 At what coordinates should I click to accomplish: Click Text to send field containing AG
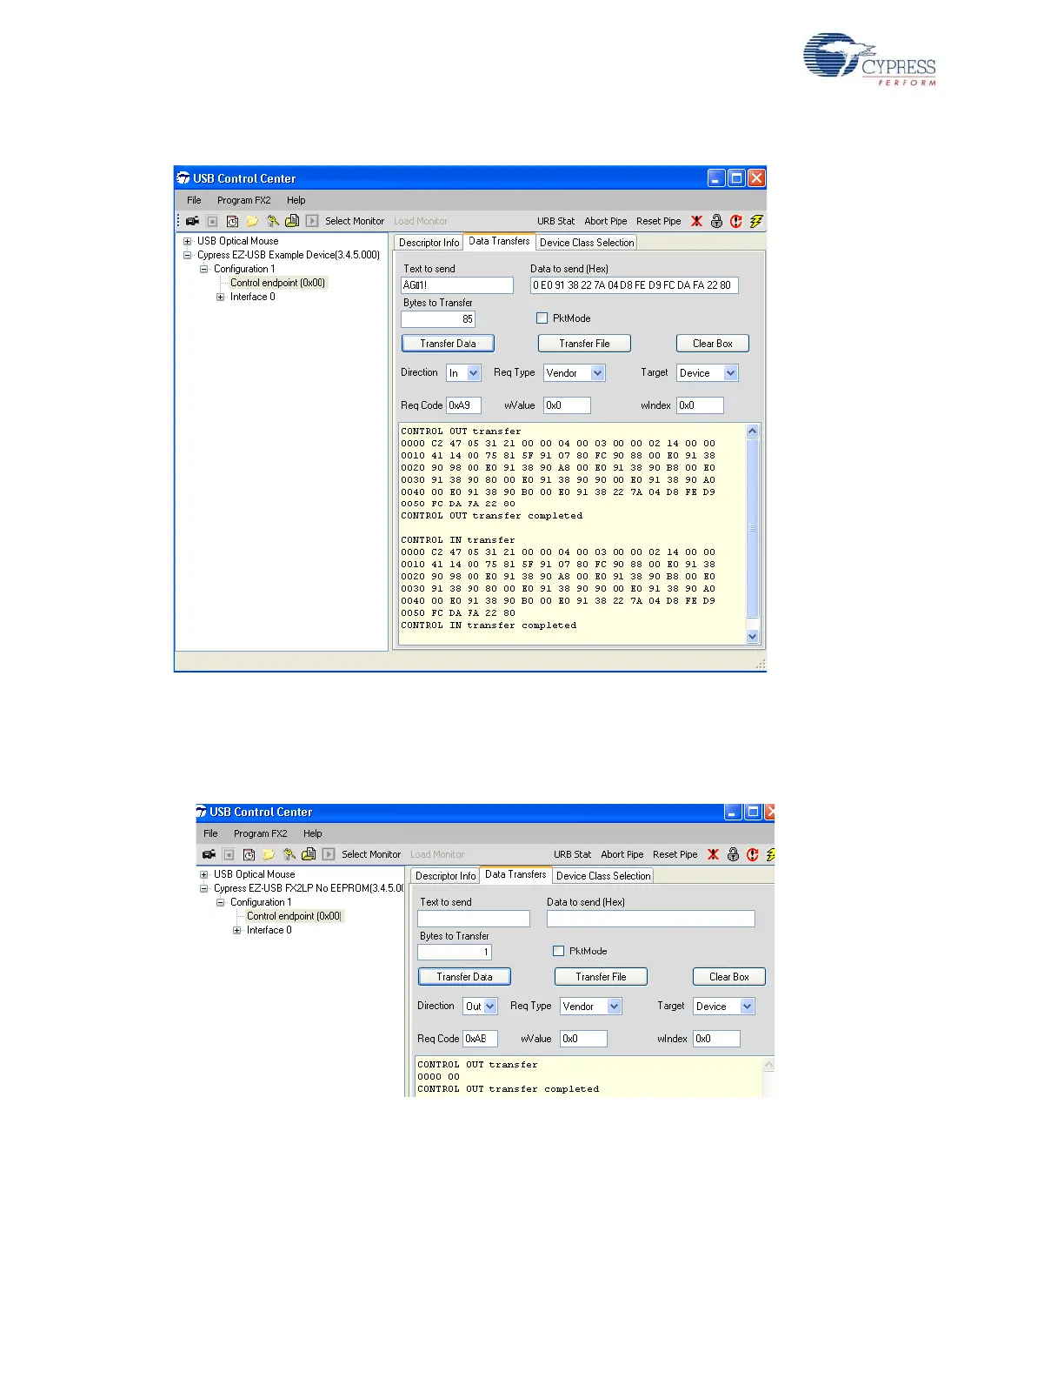457,285
